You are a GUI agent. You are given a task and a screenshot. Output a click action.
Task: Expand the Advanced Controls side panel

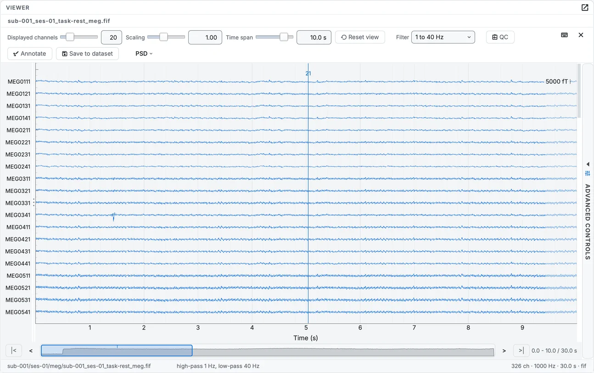coord(588,164)
